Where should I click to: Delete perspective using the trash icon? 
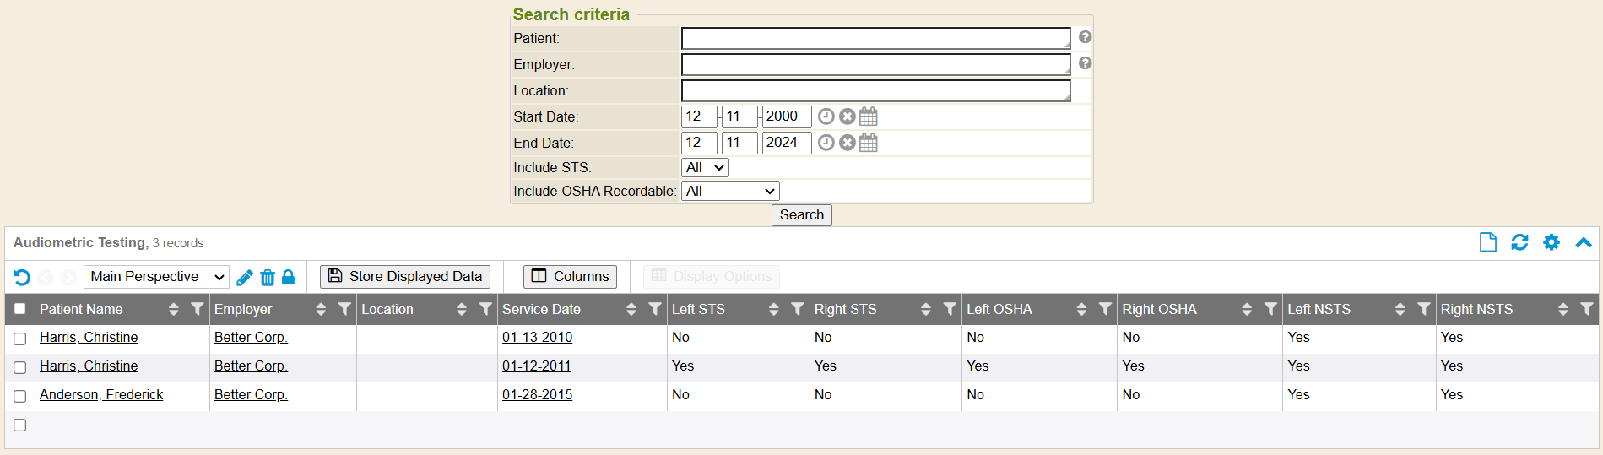point(268,277)
